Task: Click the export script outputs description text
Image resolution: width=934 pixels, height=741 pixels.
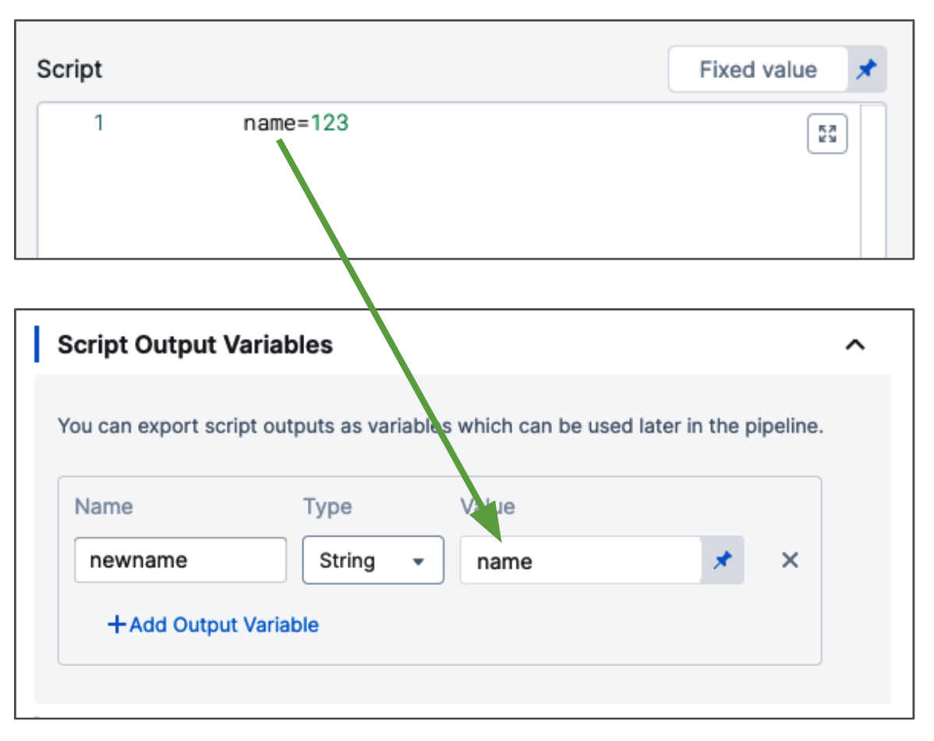Action: tap(440, 427)
